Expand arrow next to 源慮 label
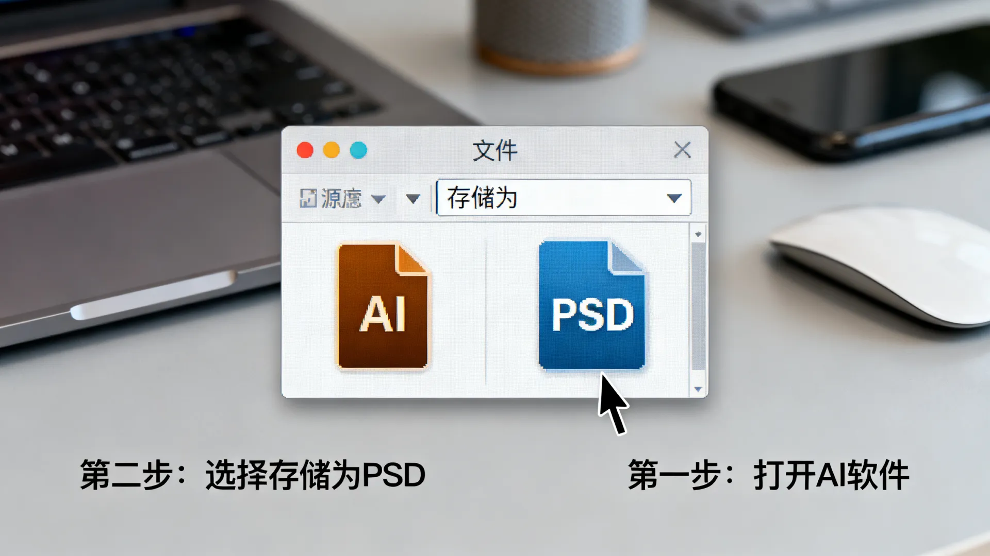The height and width of the screenshot is (556, 990). pos(378,199)
